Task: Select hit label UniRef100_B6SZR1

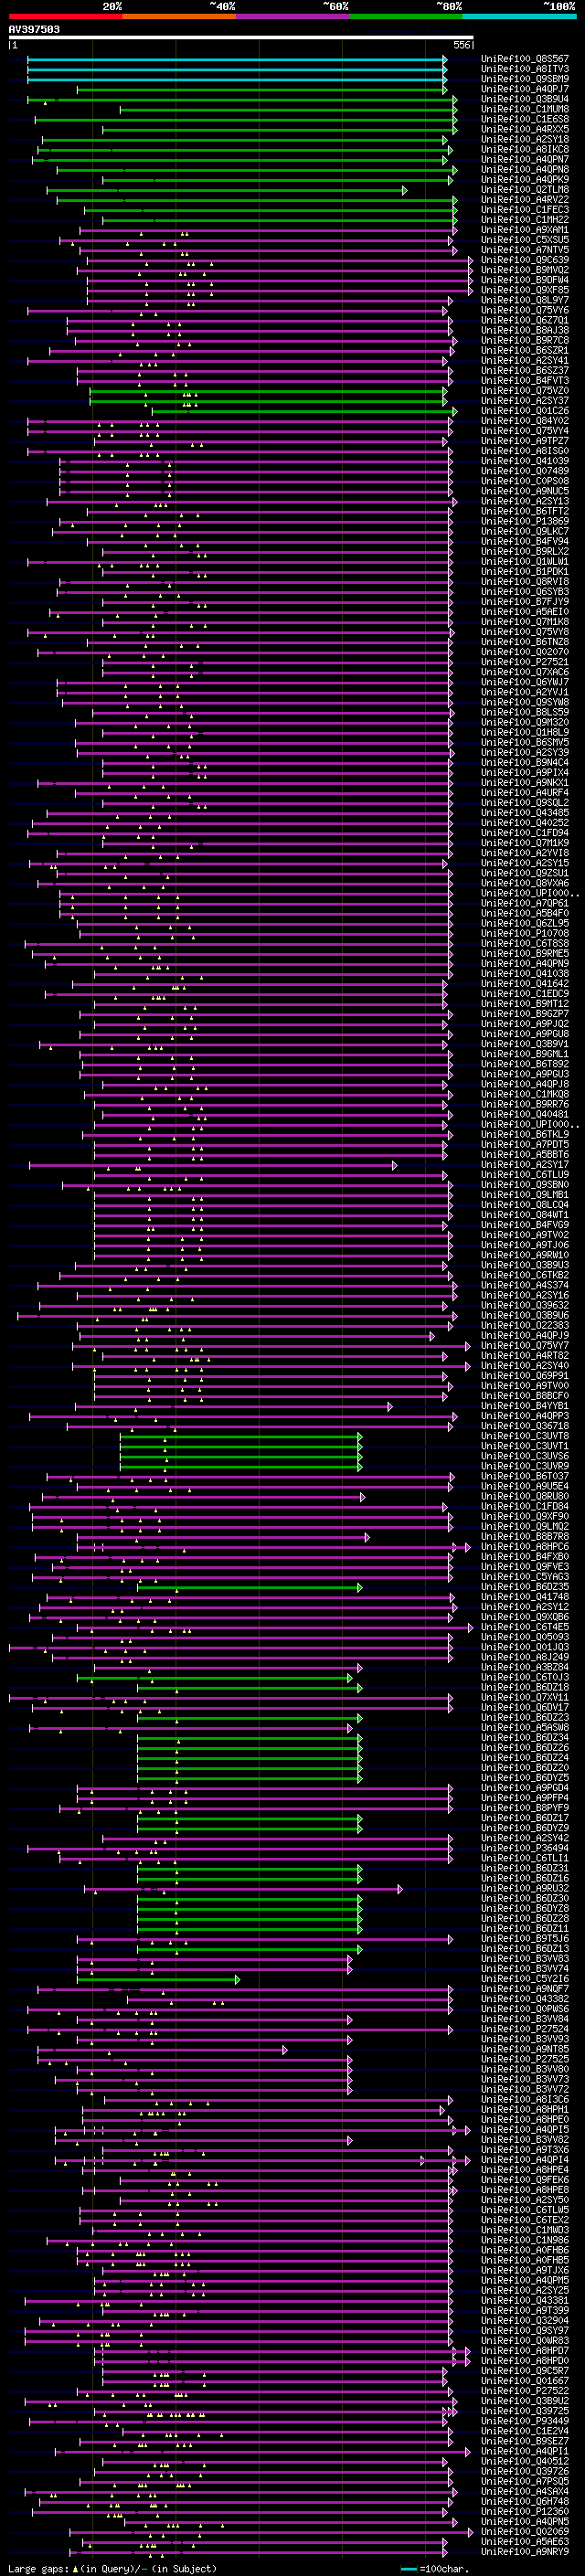Action: (525, 350)
